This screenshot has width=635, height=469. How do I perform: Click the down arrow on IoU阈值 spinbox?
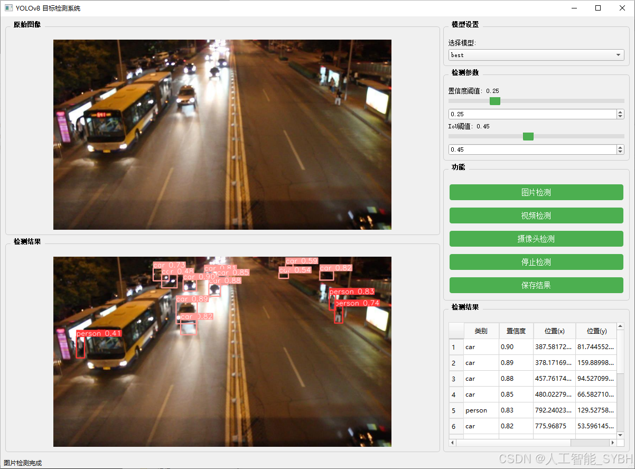pyautogui.click(x=619, y=152)
